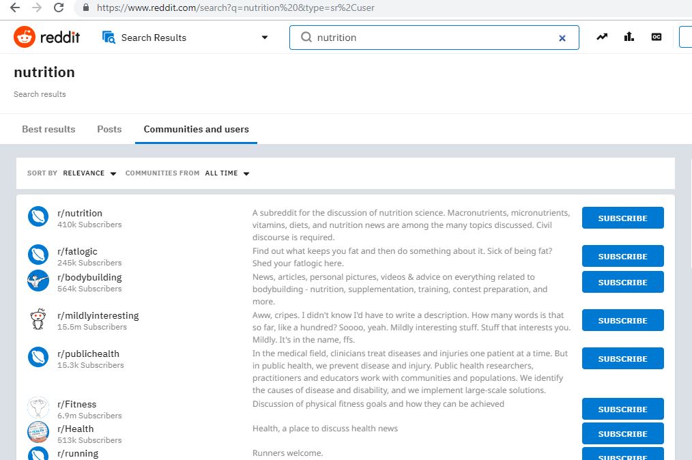Image resolution: width=692 pixels, height=460 pixels.
Task: Open Reddit home via Snoo logo
Action: pyautogui.click(x=25, y=37)
